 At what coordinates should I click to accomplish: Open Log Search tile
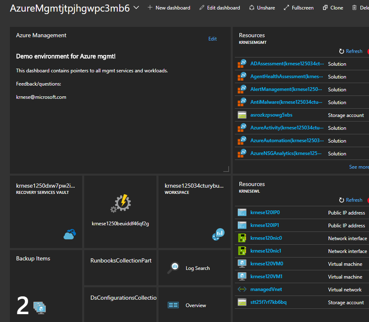click(x=195, y=267)
